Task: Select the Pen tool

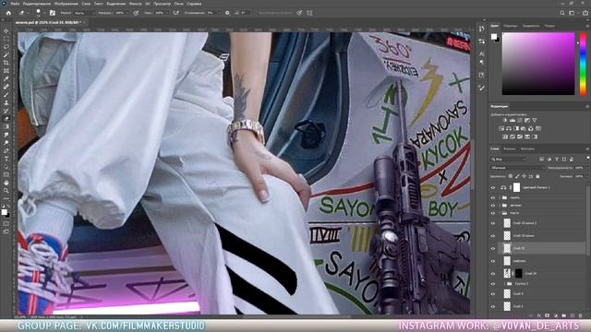Action: click(6, 150)
